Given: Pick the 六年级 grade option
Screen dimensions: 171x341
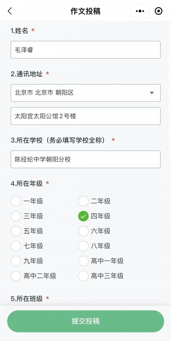Looking at the screenshot, I should 83,231.
